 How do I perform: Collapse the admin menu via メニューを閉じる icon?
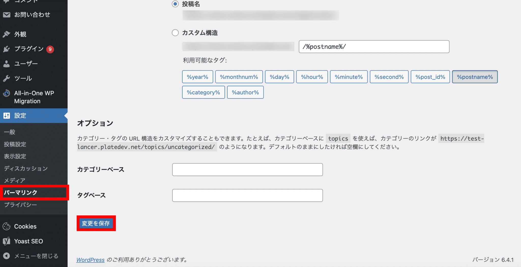[6, 256]
